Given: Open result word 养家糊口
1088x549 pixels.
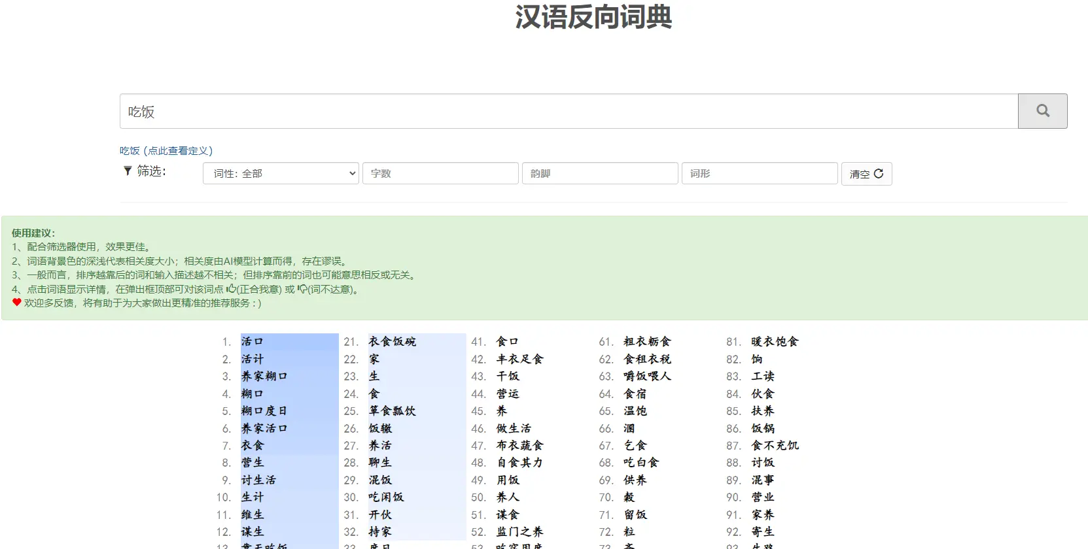Looking at the screenshot, I should pyautogui.click(x=264, y=376).
